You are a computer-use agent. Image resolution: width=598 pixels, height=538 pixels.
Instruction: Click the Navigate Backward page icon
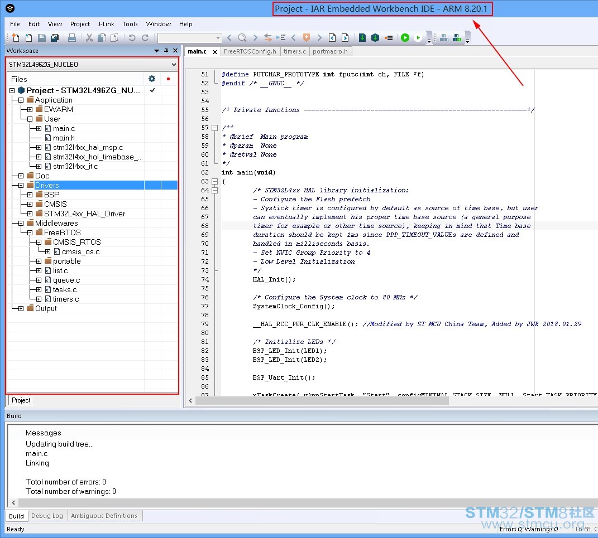point(332,38)
